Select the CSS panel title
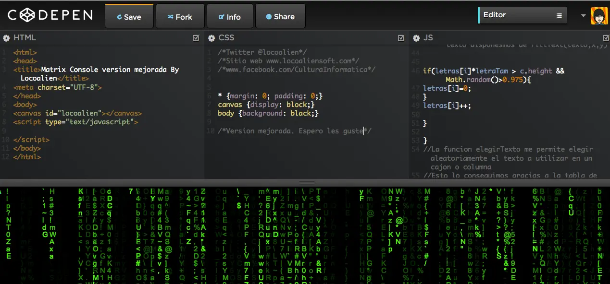Image resolution: width=610 pixels, height=284 pixels. [x=226, y=37]
